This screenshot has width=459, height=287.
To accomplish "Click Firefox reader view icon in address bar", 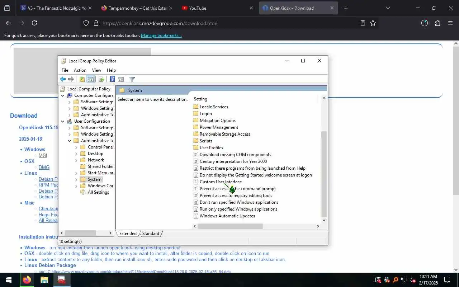I will click(x=363, y=23).
